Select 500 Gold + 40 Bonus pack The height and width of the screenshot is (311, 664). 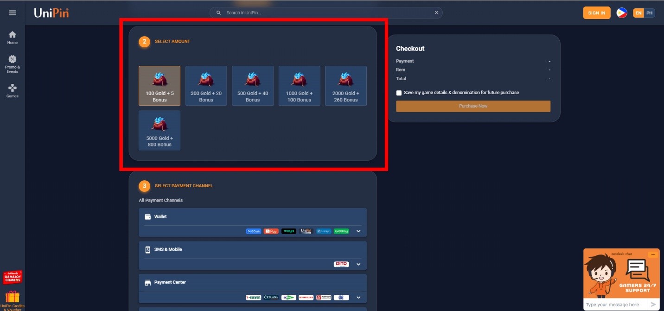(253, 86)
